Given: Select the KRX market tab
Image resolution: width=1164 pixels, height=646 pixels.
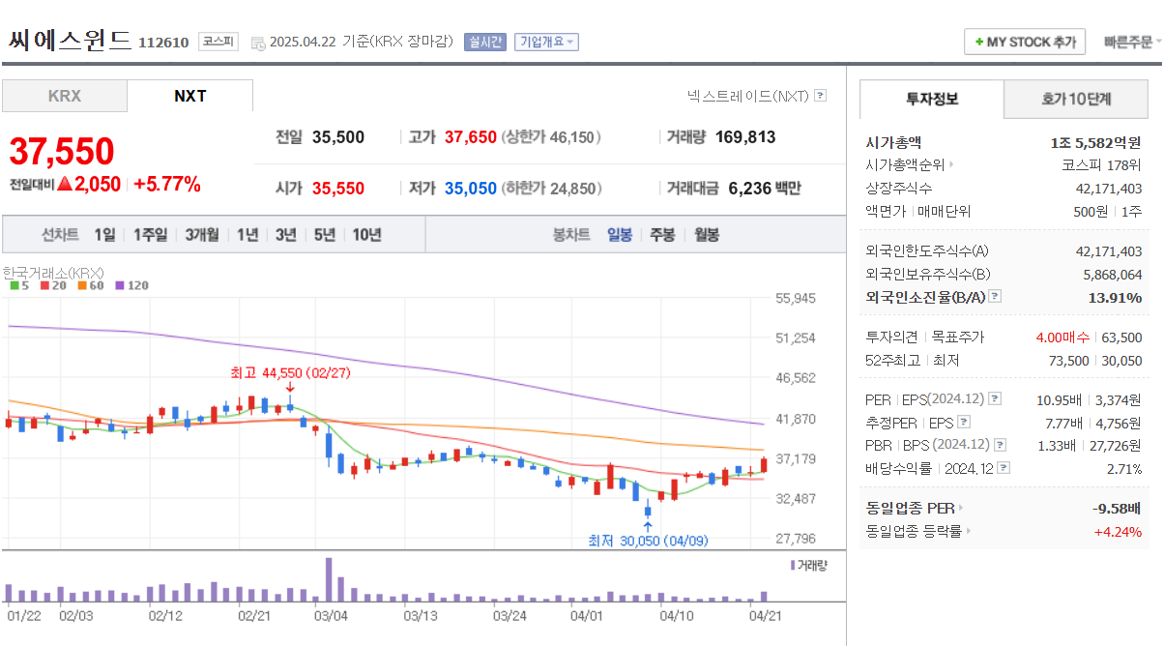Looking at the screenshot, I should point(64,95).
